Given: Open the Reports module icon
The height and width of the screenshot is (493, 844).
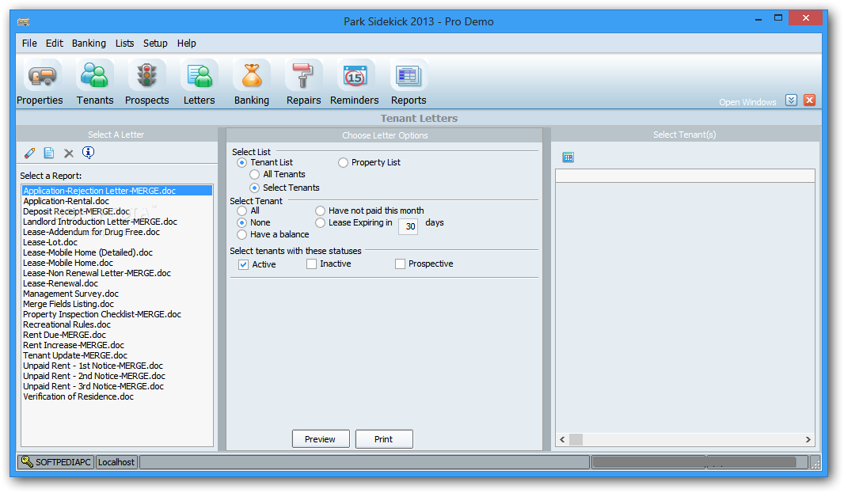Looking at the screenshot, I should [409, 77].
